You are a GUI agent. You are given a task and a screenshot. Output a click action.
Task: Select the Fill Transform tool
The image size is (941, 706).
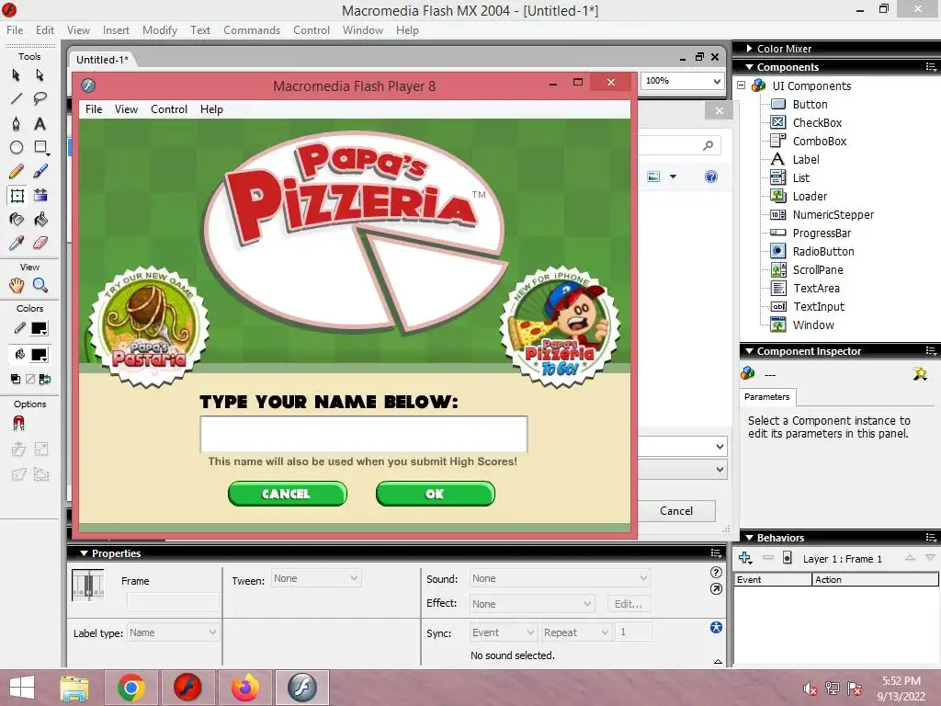pos(40,196)
